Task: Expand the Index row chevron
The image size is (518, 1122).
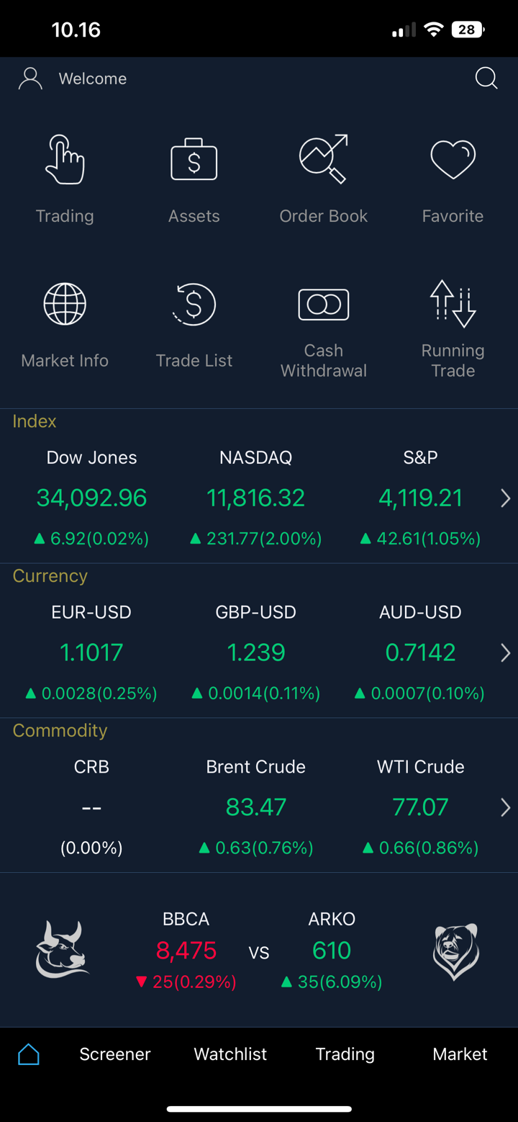Action: click(505, 498)
